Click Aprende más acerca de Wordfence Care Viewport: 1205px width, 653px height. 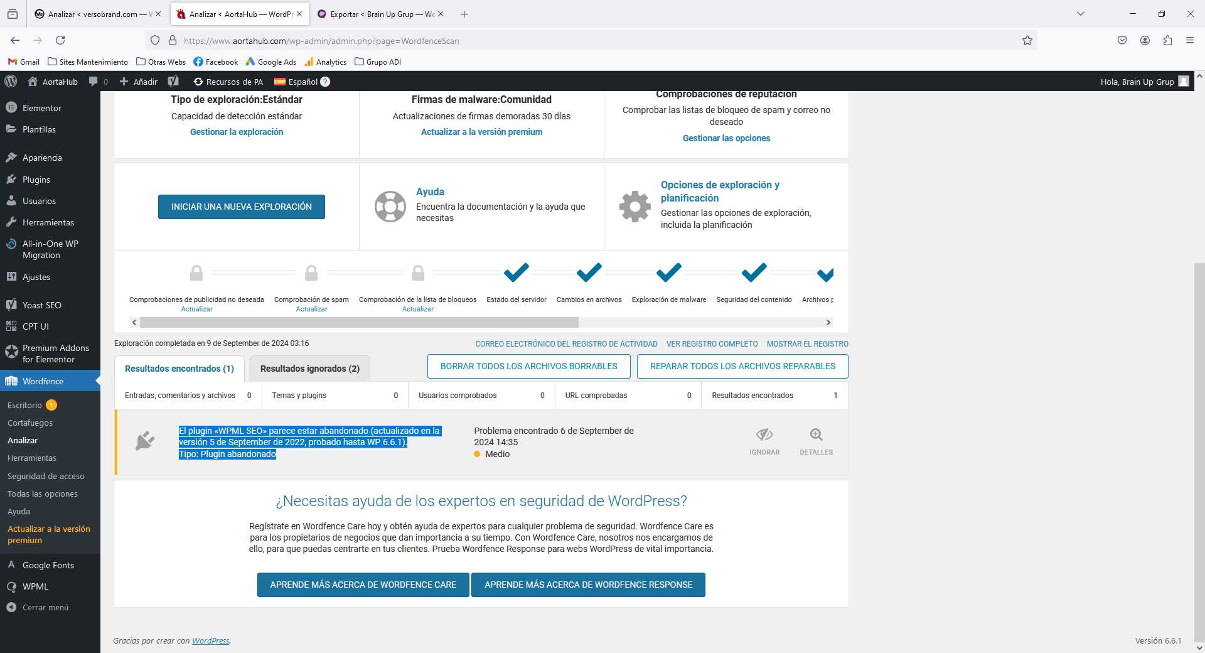click(x=363, y=585)
